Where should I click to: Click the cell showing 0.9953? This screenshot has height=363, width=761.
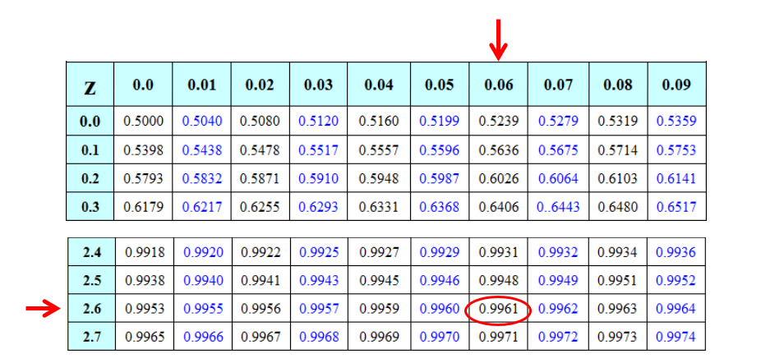tap(145, 308)
